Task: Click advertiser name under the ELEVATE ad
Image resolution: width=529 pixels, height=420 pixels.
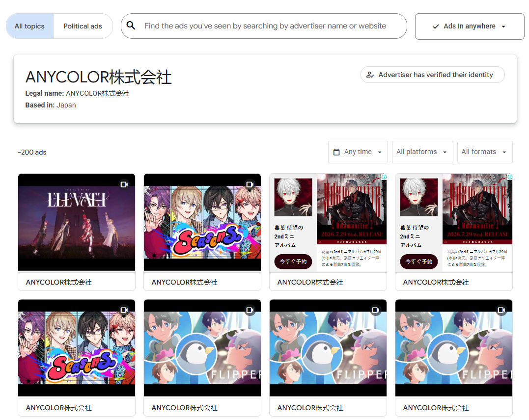Action: click(x=59, y=282)
